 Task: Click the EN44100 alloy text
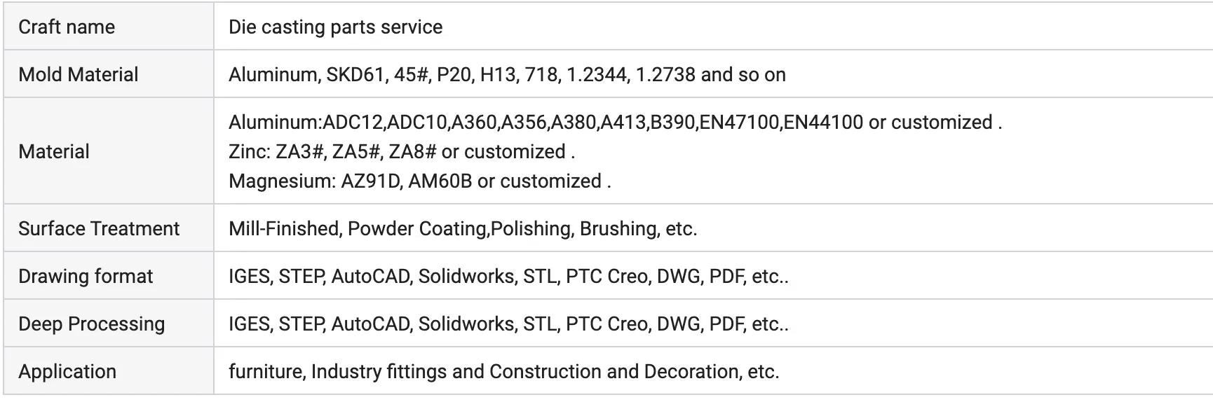823,123
